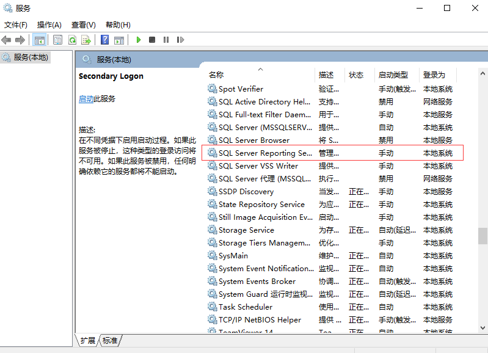This screenshot has width=488, height=353.
Task: Select SQL Server 代理 (MSSQL... service
Action: click(x=333, y=178)
